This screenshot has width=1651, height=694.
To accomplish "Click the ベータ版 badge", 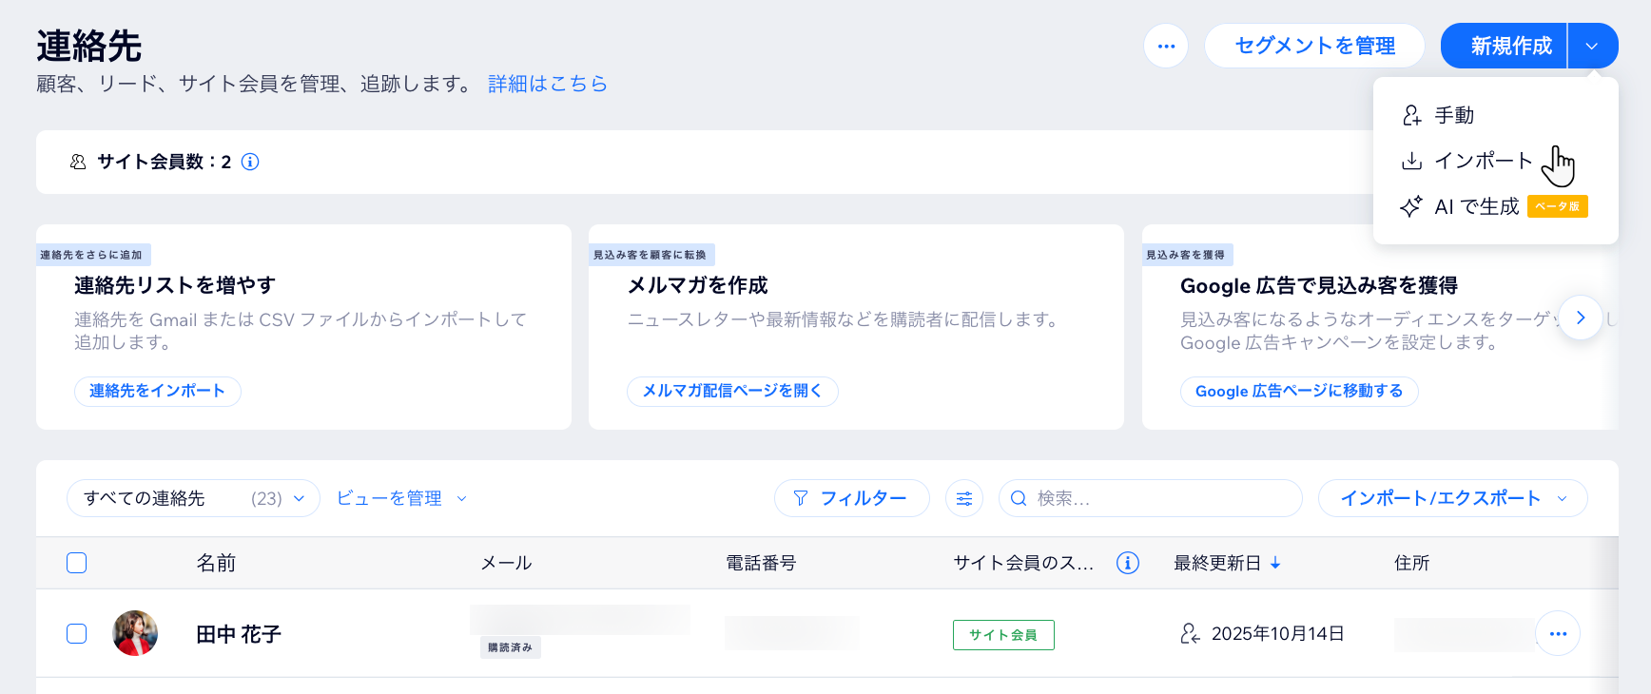I will click(x=1558, y=206).
